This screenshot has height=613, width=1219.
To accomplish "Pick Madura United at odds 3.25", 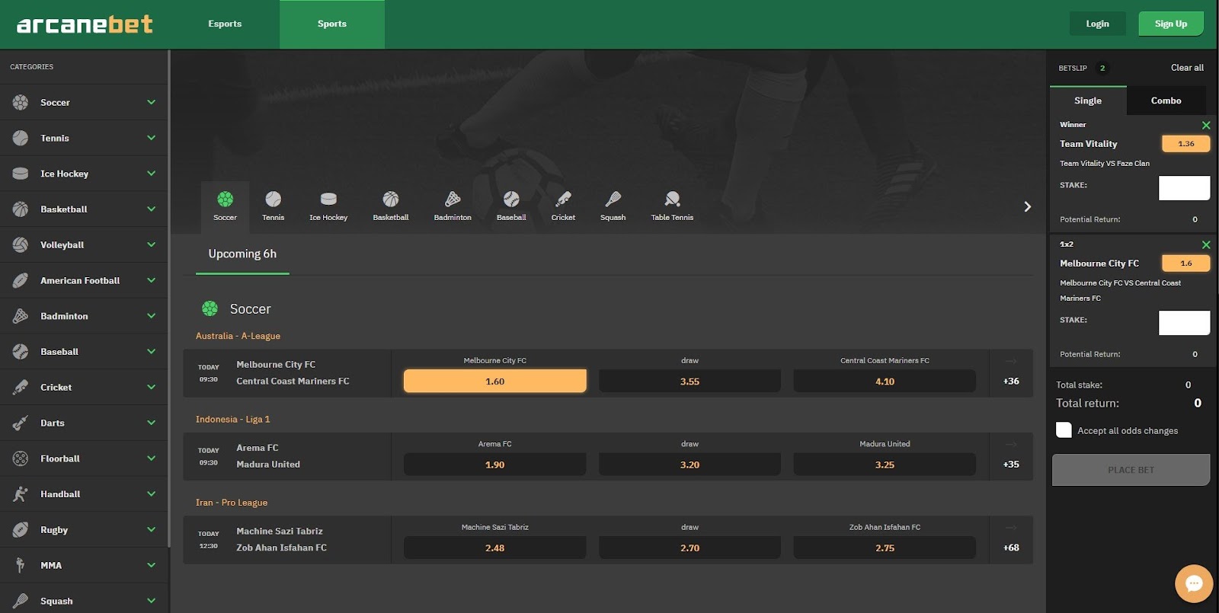I will tap(885, 464).
